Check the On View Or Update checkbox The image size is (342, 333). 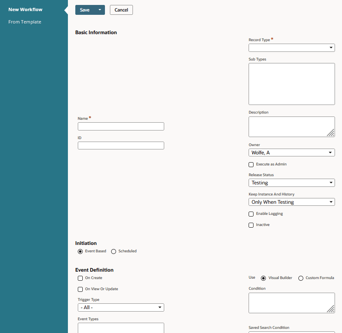[x=80, y=289]
